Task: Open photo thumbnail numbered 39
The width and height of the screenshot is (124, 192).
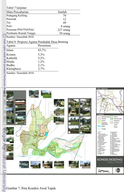Action: [x=59, y=103]
